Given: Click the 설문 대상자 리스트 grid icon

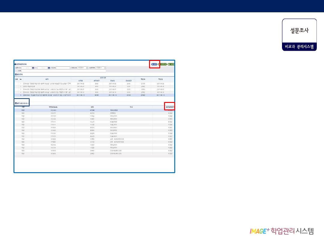Looking at the screenshot, I should pyautogui.click(x=16, y=103).
